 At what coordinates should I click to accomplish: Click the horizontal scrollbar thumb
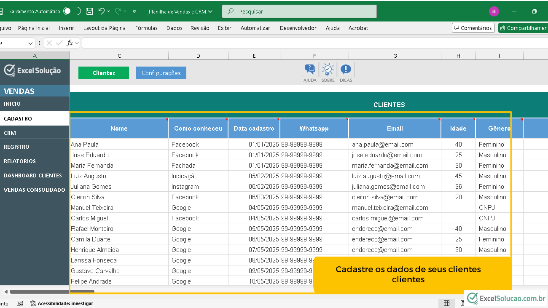tap(52, 291)
